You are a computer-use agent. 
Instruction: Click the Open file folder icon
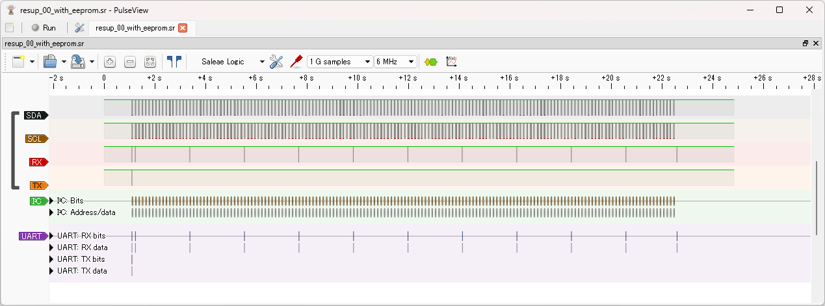click(x=50, y=62)
